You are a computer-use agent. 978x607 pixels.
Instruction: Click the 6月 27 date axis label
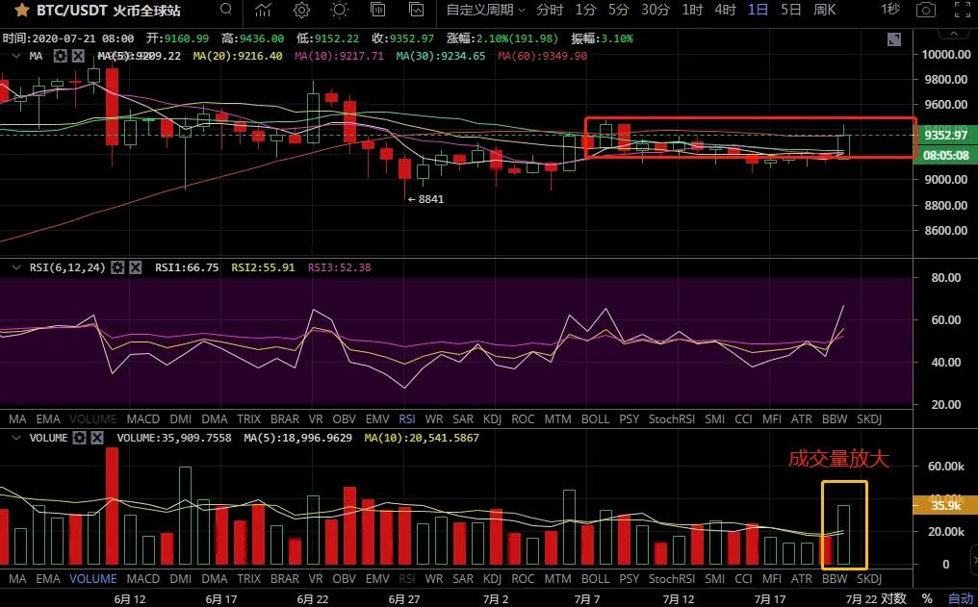pyautogui.click(x=404, y=599)
